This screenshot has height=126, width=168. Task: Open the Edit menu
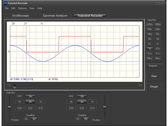13,8
